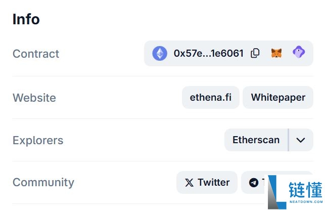The height and width of the screenshot is (210, 325).
Task: Click the Ethereum logo icon
Action: pos(160,53)
